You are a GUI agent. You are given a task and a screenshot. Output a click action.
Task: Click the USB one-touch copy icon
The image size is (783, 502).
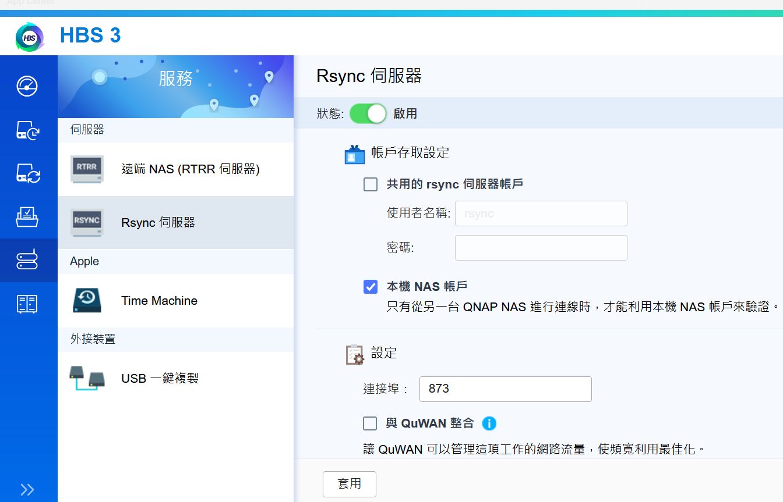pyautogui.click(x=87, y=378)
